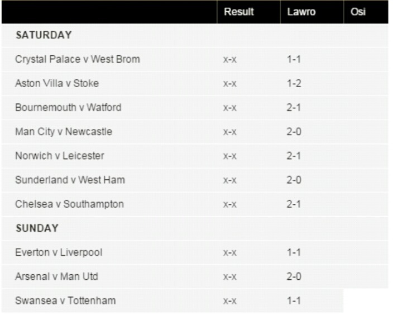Select Sunderland v West Ham fixture
Screen dimensions: 402x315
pyautogui.click(x=70, y=180)
